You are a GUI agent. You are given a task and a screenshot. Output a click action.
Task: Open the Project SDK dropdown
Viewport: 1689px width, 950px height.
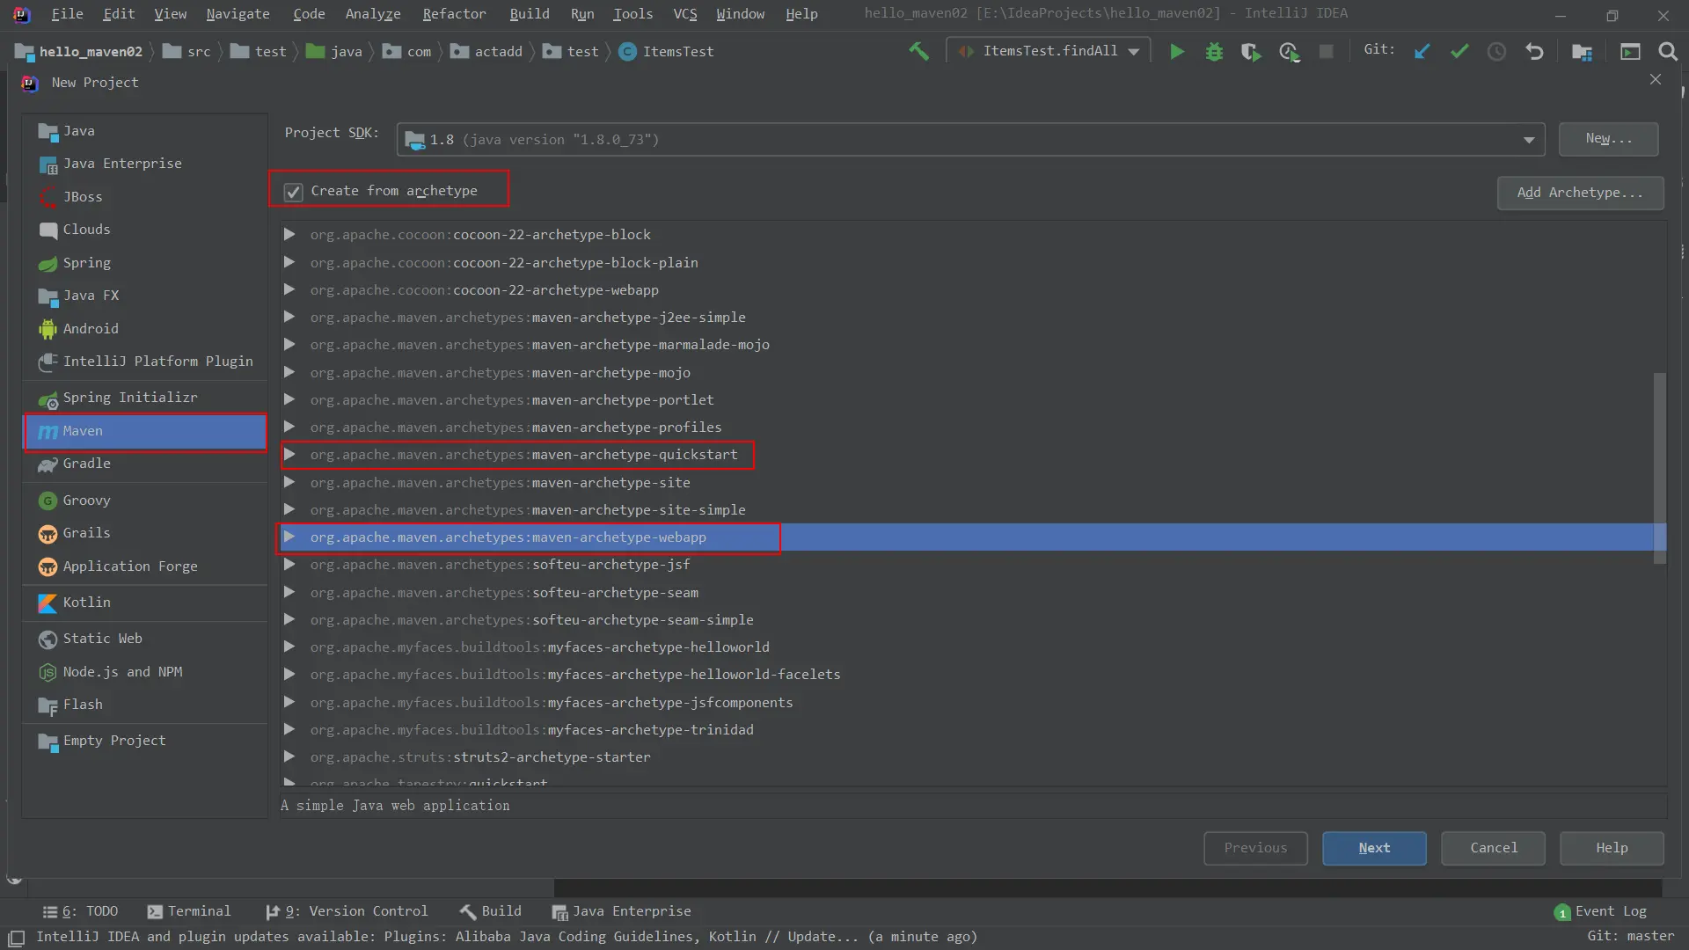tap(1528, 140)
